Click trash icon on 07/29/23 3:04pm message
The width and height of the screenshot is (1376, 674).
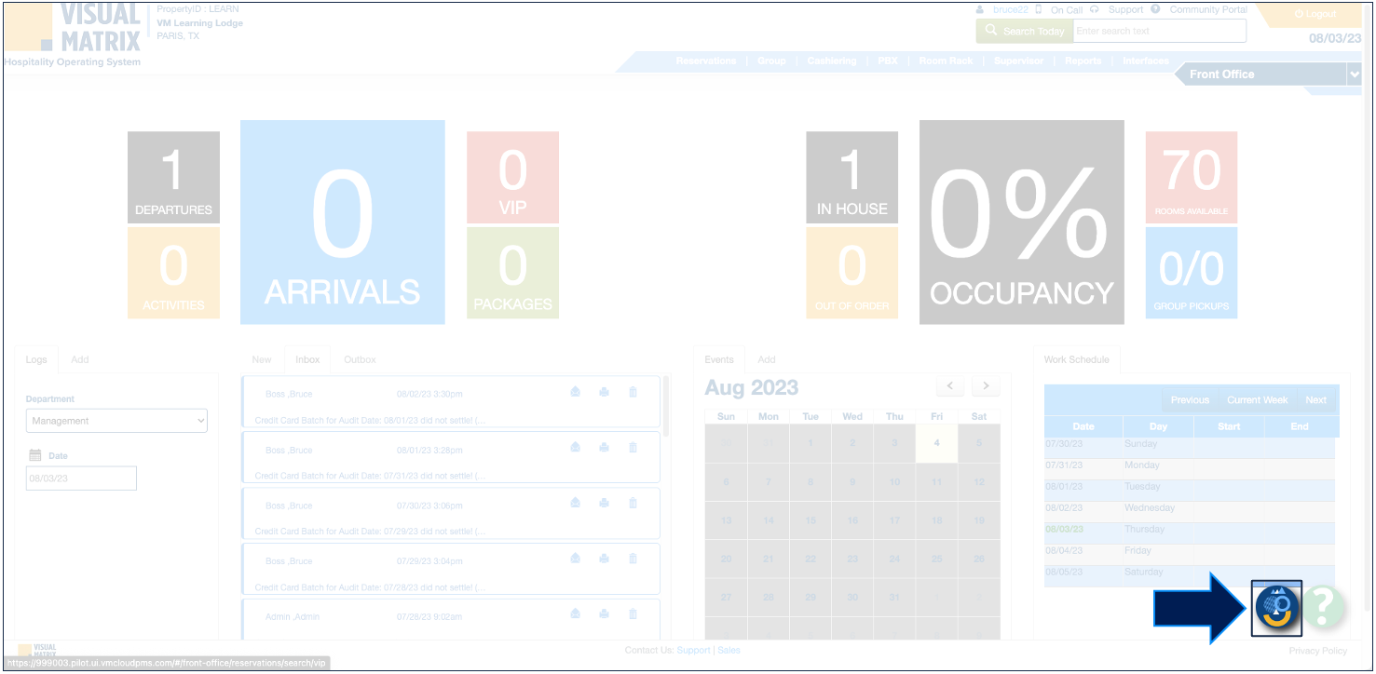633,559
